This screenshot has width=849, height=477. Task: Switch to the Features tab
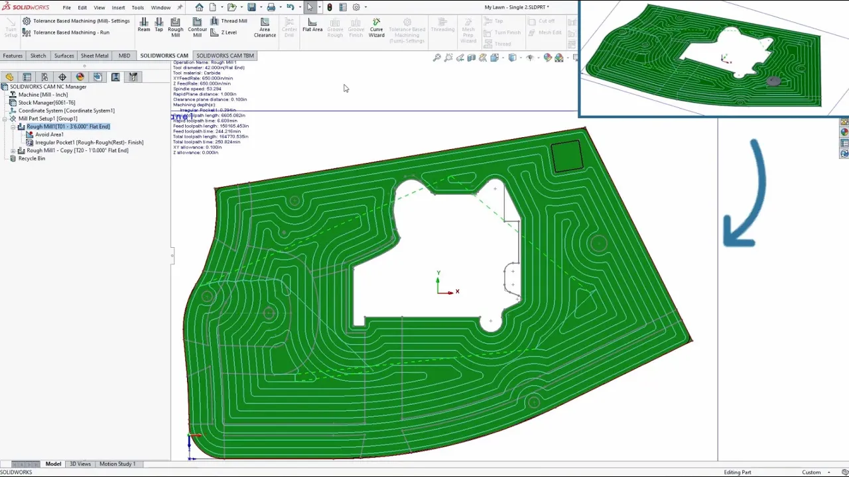(13, 56)
